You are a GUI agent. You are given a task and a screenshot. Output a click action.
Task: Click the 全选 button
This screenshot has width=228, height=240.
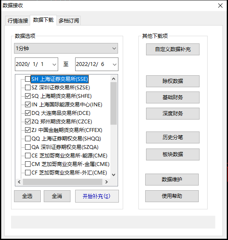click(x=27, y=196)
